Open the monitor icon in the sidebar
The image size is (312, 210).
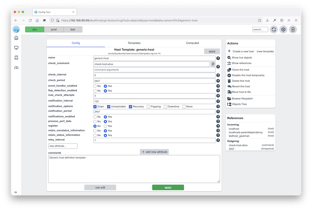coord(16,48)
